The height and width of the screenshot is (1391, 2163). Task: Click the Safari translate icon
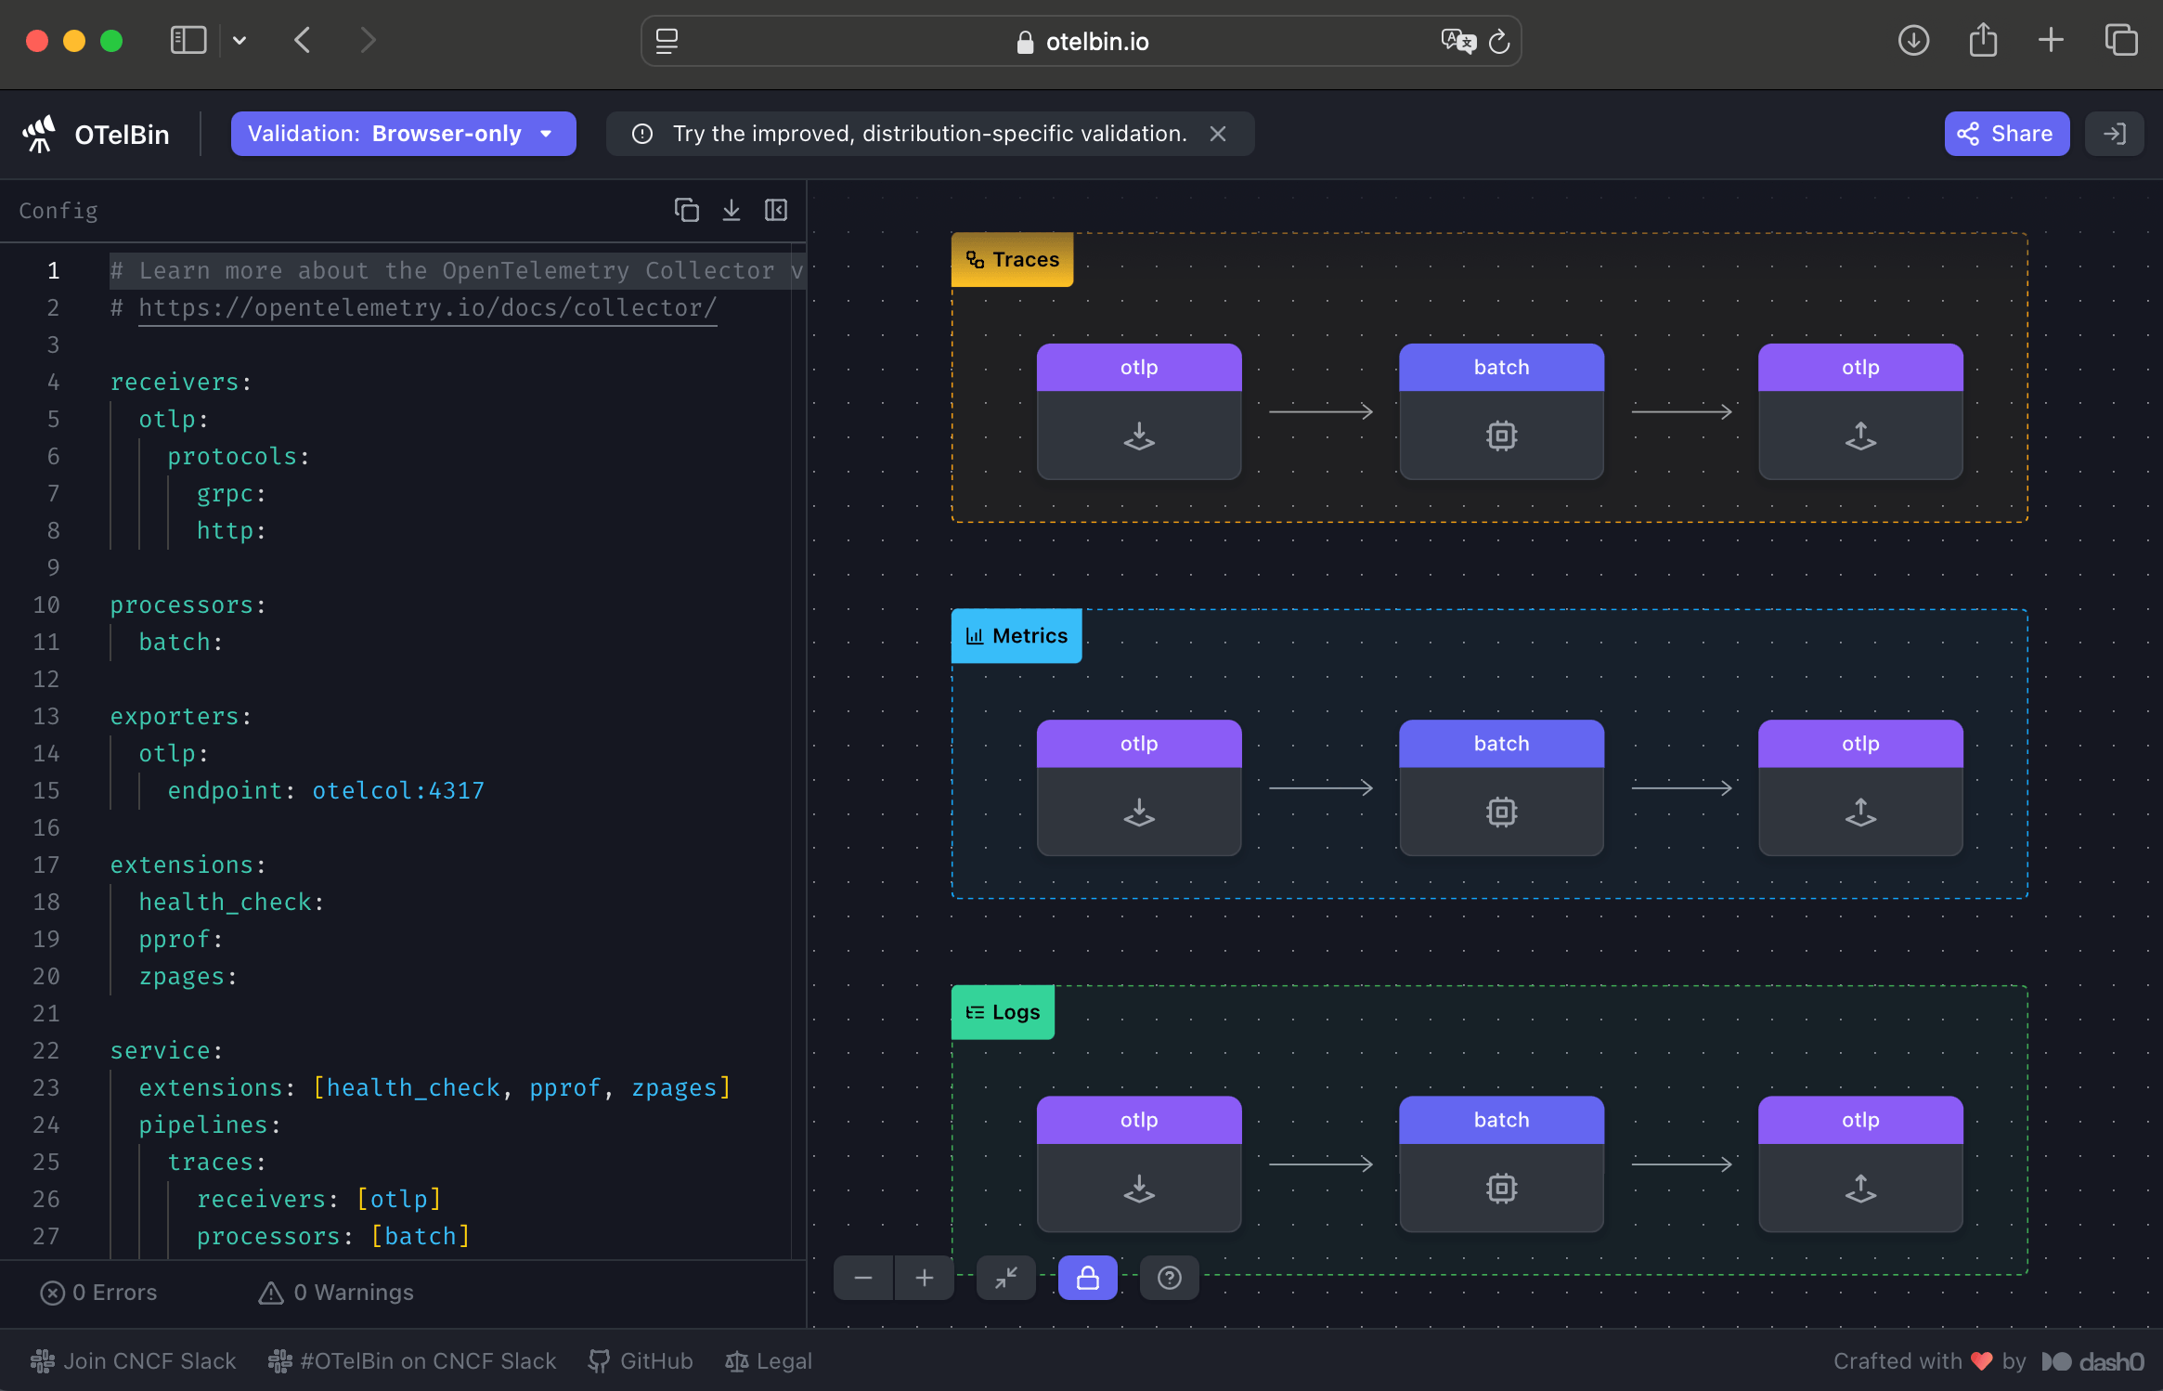pos(1457,41)
